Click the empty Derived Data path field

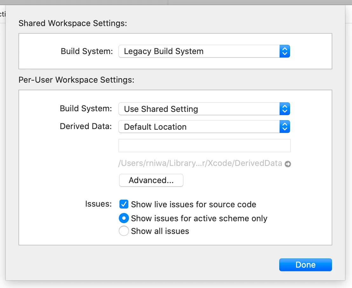coord(204,146)
